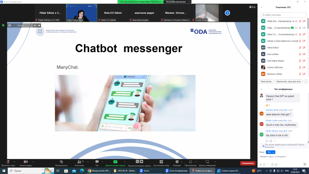Click the Windows taskbar search box Поиск
Screen dimensions: 309x174
31,171
